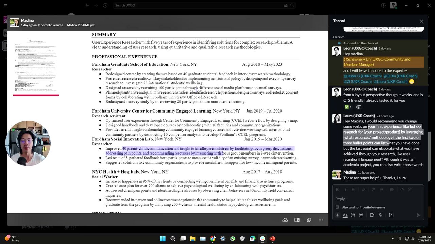Record a video clip in reply

372,215
